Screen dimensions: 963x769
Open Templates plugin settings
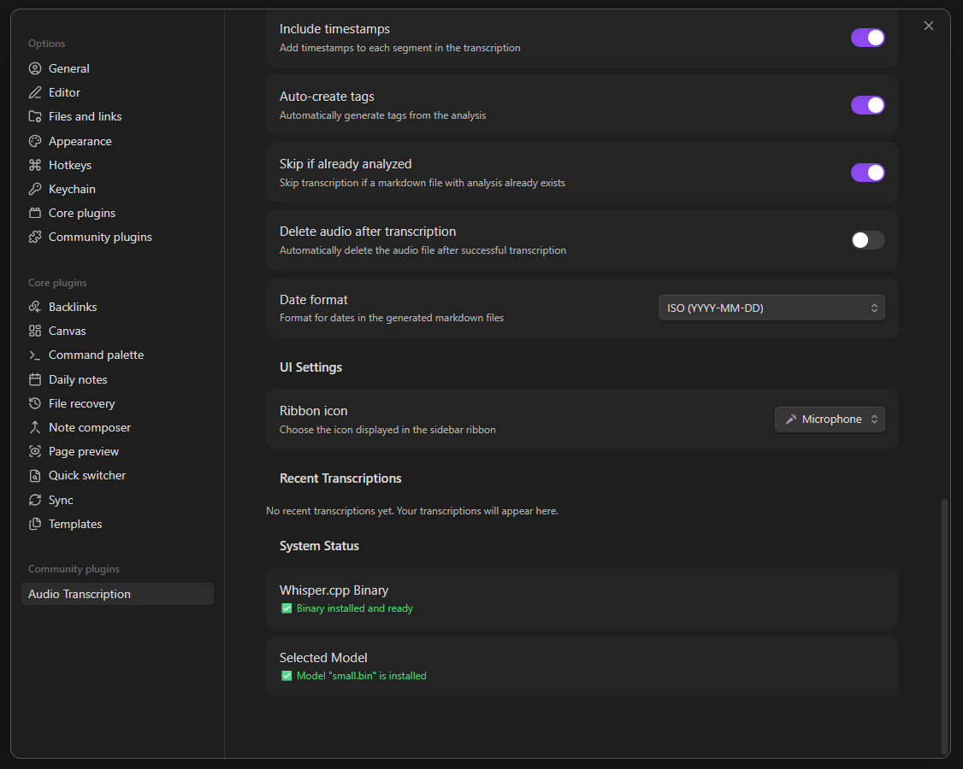click(x=74, y=524)
